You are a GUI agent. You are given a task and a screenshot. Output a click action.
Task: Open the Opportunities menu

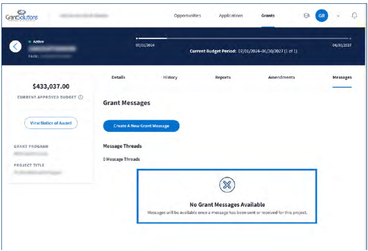pos(187,16)
